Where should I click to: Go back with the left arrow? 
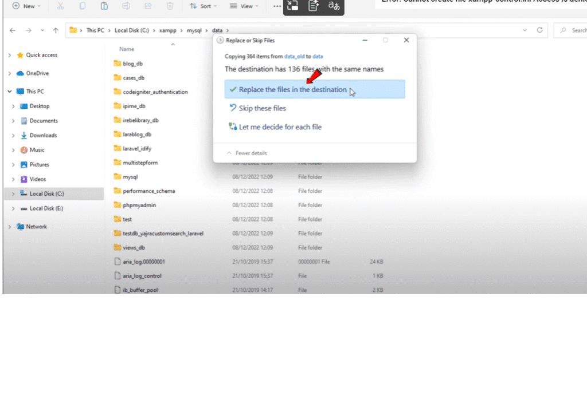tap(13, 30)
